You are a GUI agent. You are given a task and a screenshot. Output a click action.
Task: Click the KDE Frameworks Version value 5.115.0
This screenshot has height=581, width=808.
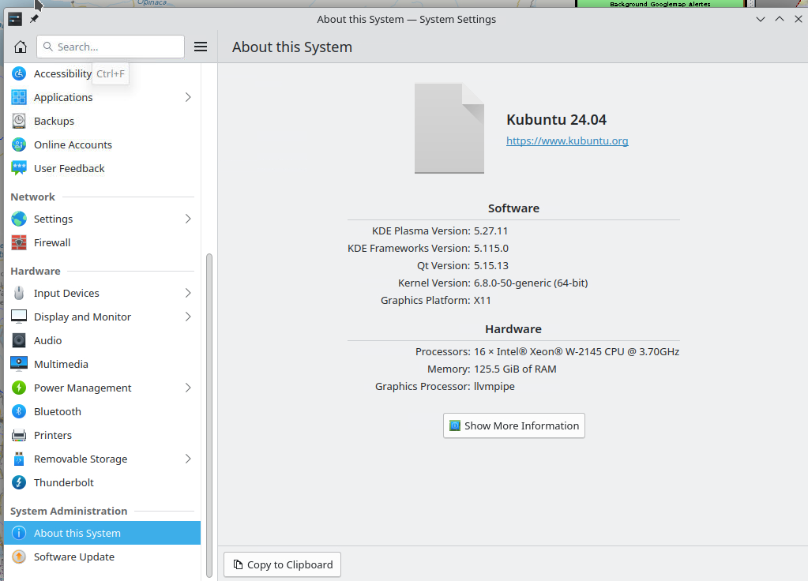(x=491, y=248)
